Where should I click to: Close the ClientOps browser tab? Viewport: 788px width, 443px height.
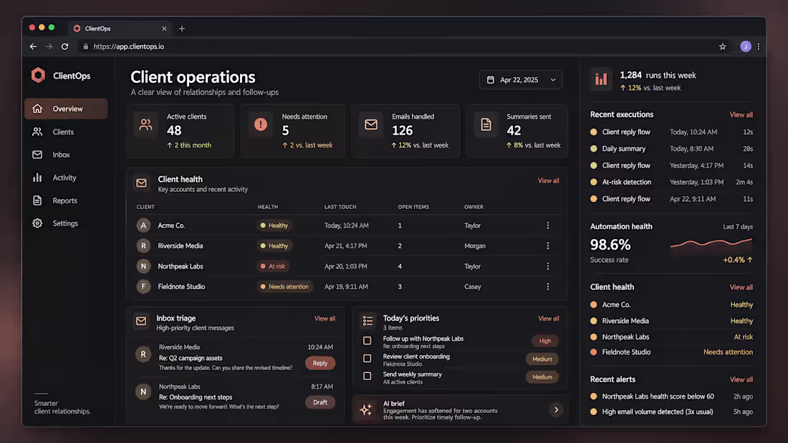164,29
